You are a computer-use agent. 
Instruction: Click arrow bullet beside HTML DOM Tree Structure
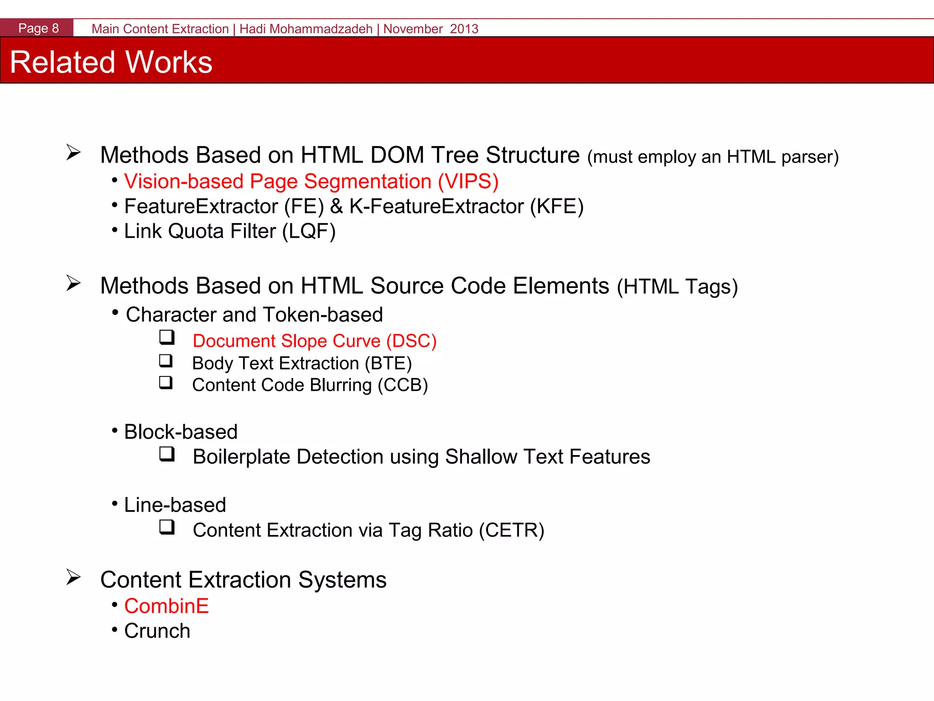click(x=73, y=152)
